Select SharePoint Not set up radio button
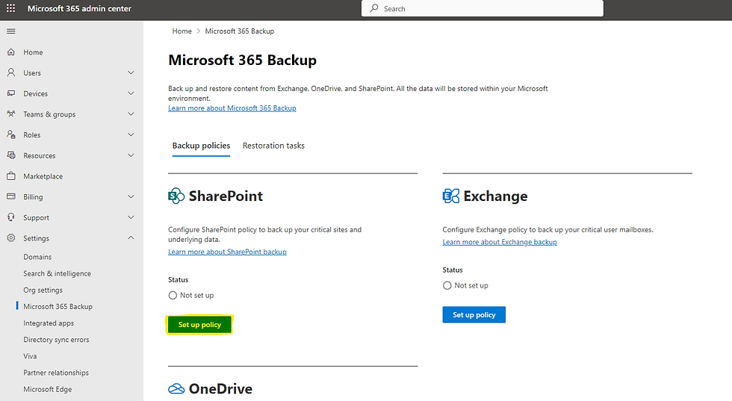The height and width of the screenshot is (401, 732). 173,296
